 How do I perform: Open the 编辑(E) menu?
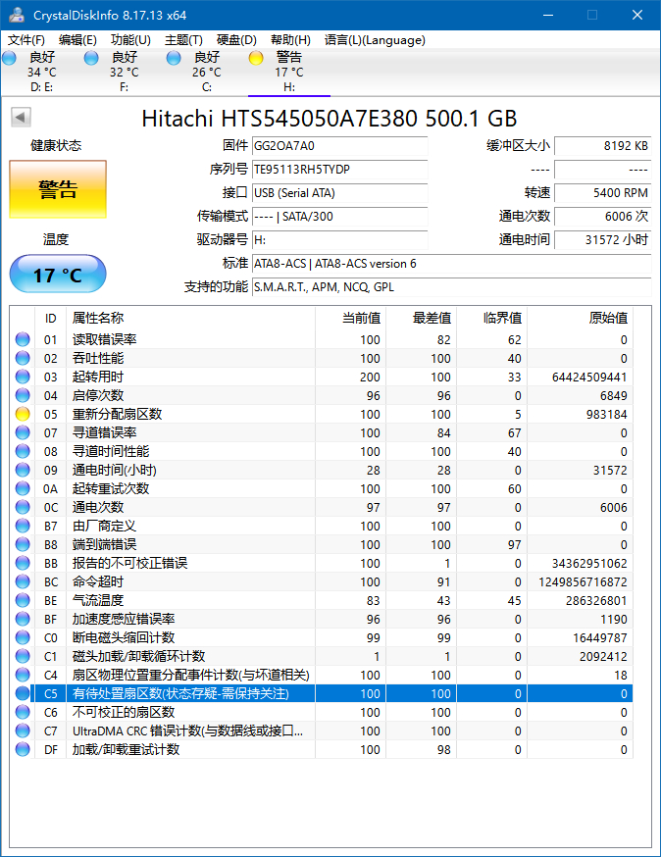[77, 40]
